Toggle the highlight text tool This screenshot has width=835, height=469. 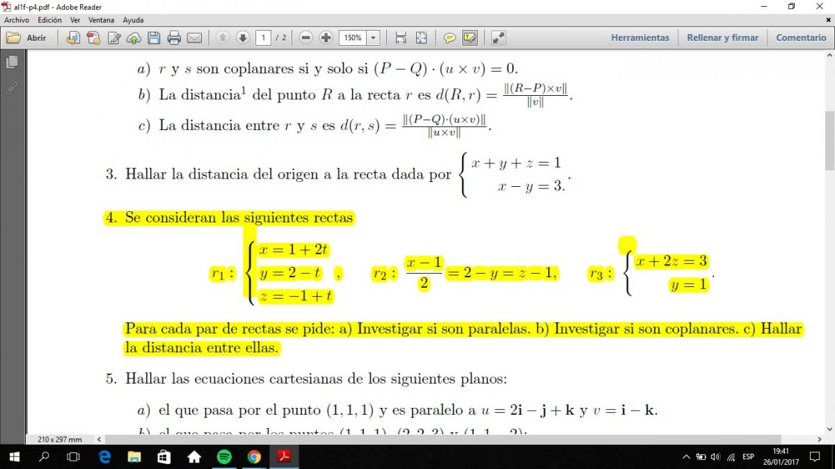[x=470, y=38]
